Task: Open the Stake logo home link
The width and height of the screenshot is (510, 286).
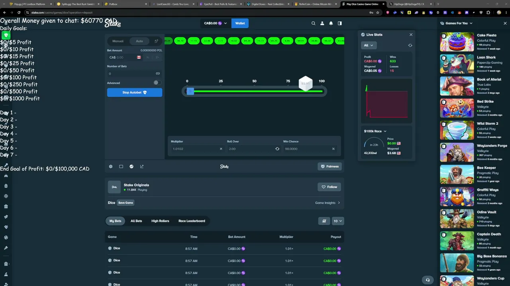Action: pyautogui.click(x=113, y=23)
